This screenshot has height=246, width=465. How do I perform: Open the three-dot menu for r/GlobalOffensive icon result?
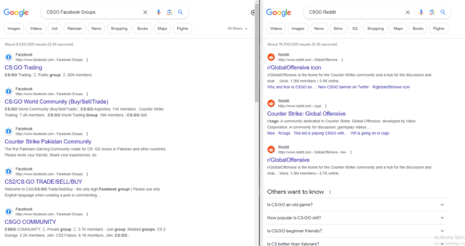coord(342,60)
